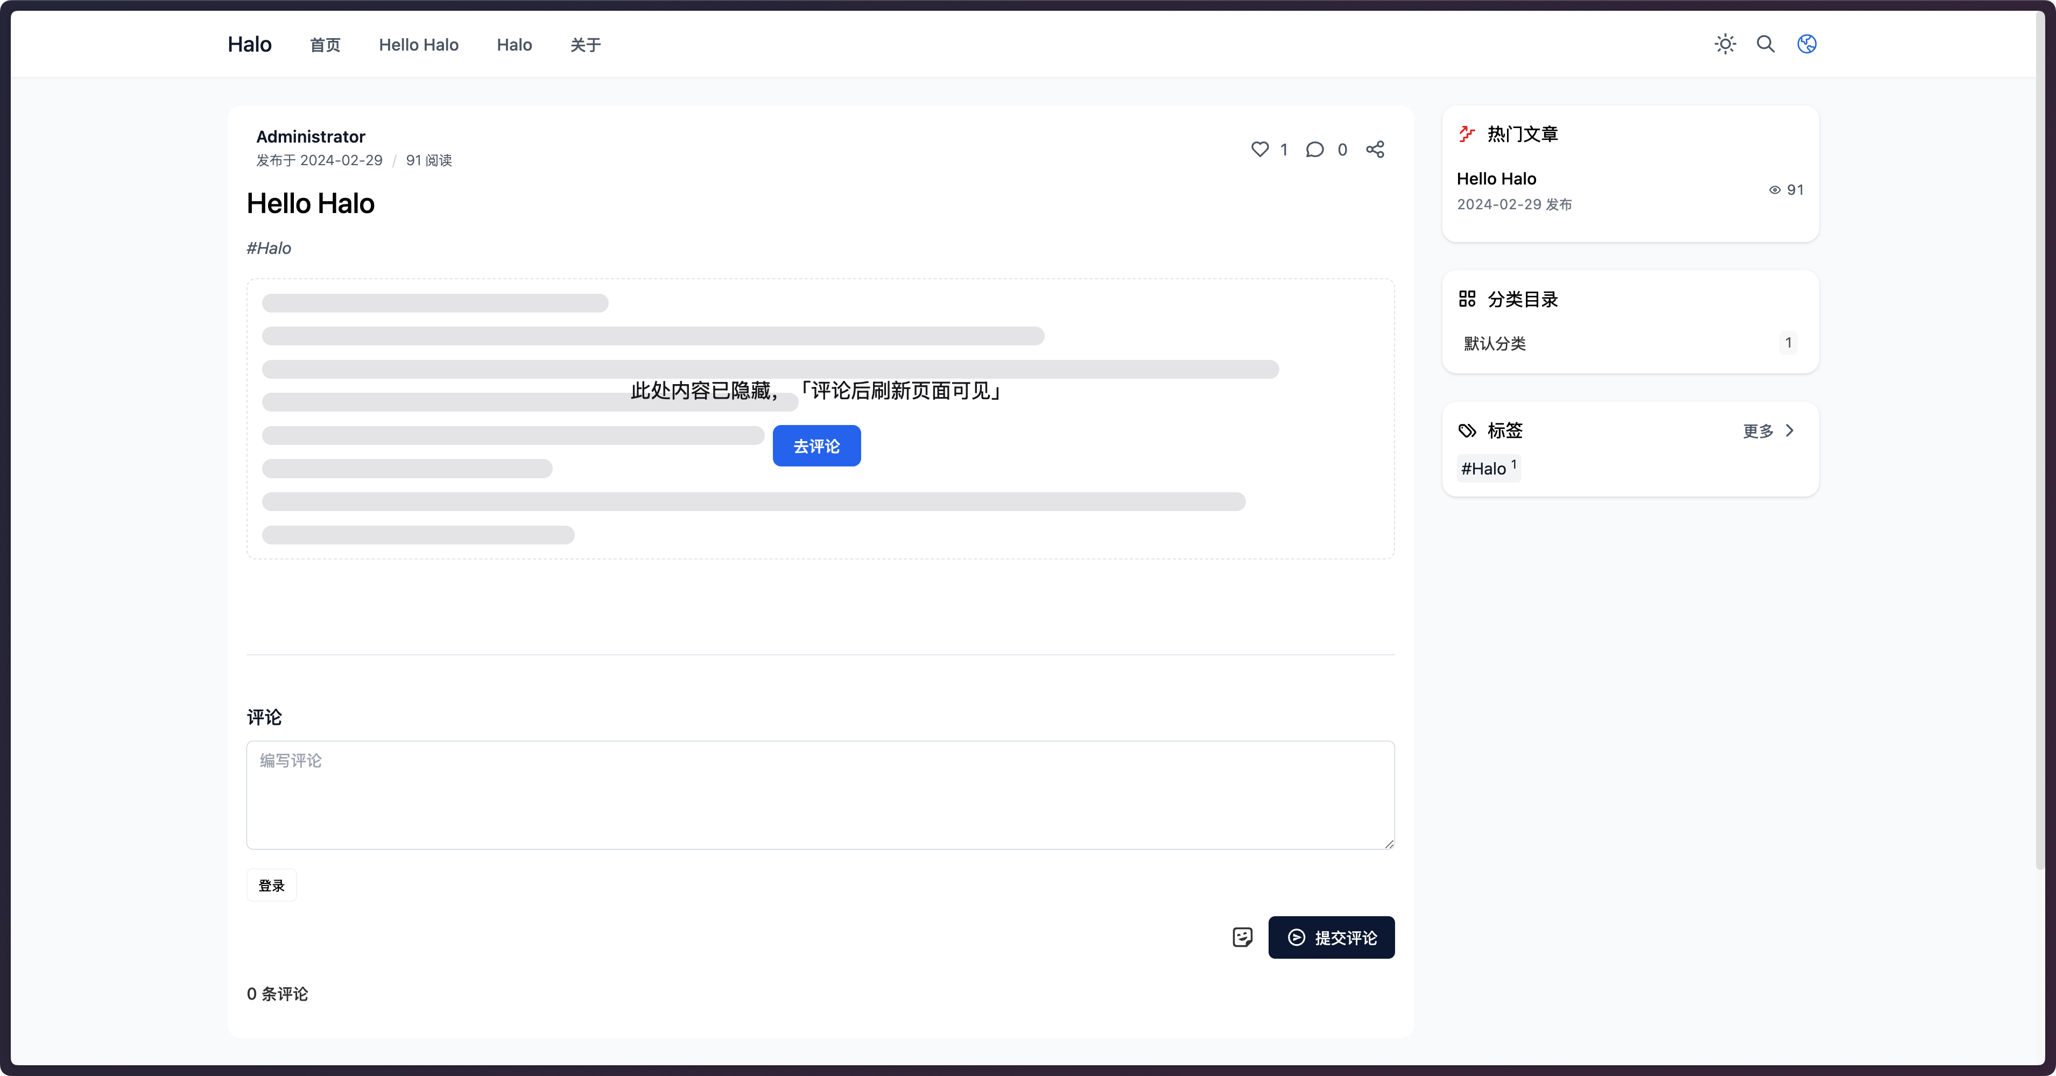Screen dimensions: 2056x1076
Task: Open the emoji picker icon
Action: click(1242, 937)
